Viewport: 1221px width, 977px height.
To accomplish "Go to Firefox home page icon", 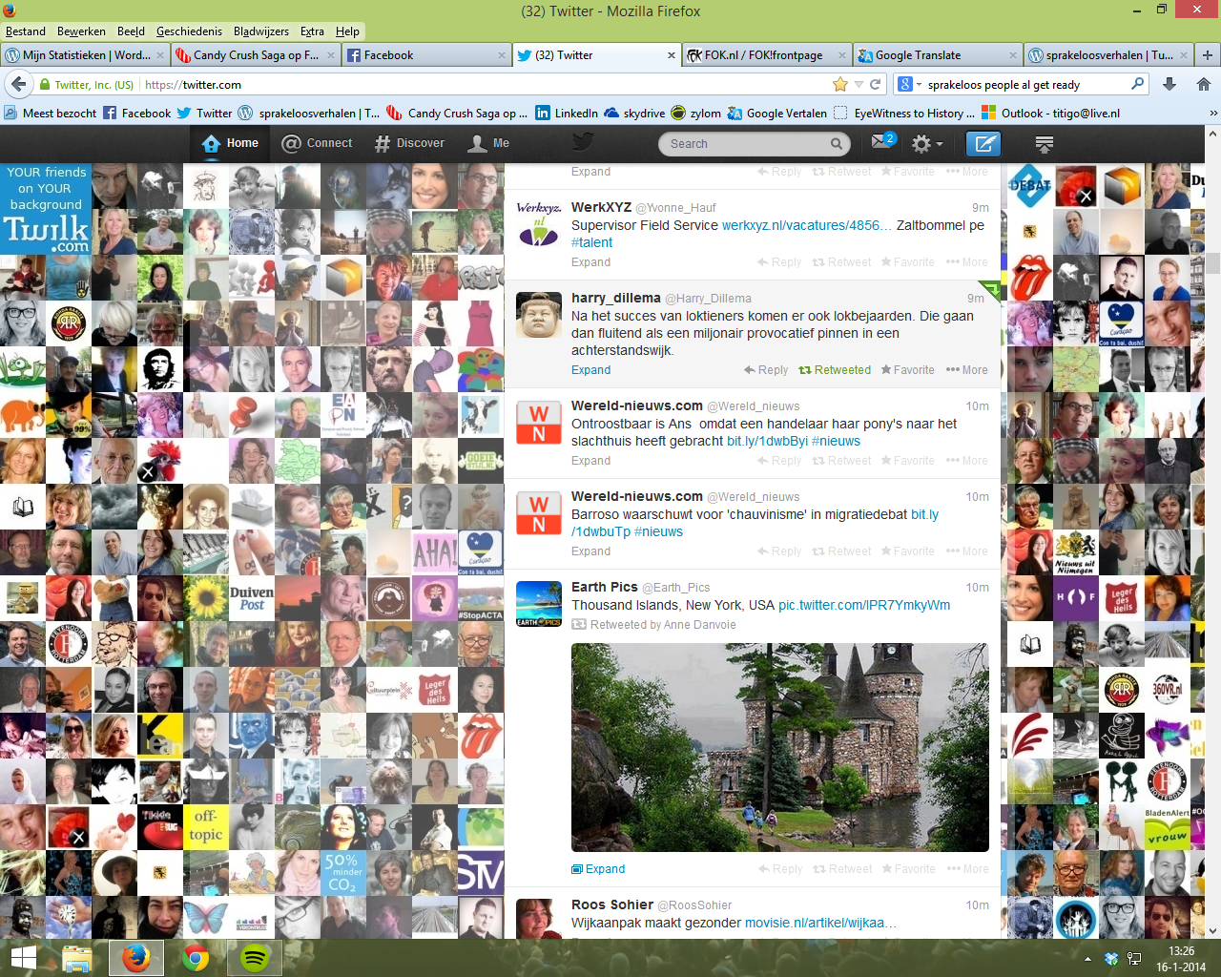I will (x=1203, y=84).
